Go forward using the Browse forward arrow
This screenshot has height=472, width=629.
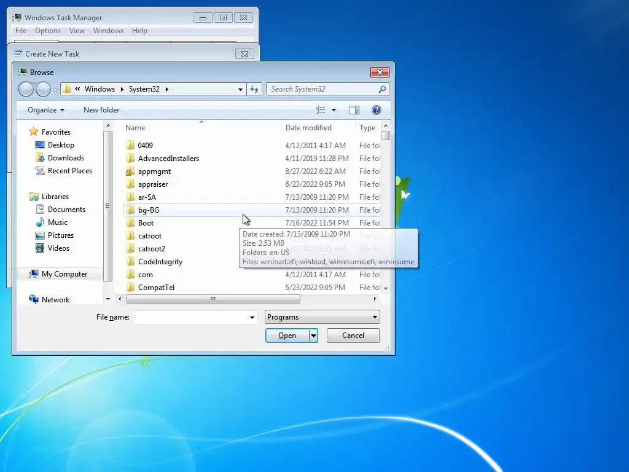pyautogui.click(x=43, y=89)
